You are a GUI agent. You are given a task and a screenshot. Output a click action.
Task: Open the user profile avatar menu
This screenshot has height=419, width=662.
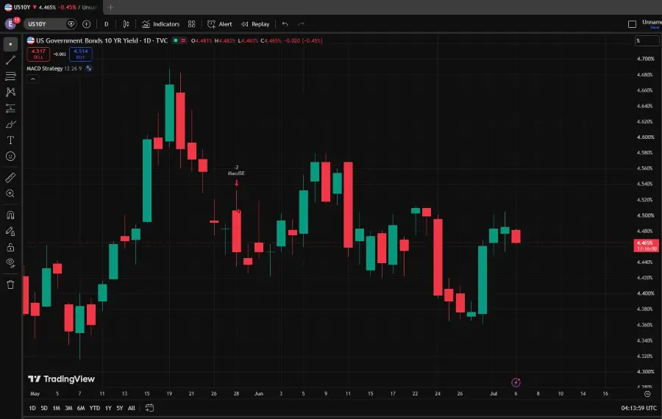point(11,24)
